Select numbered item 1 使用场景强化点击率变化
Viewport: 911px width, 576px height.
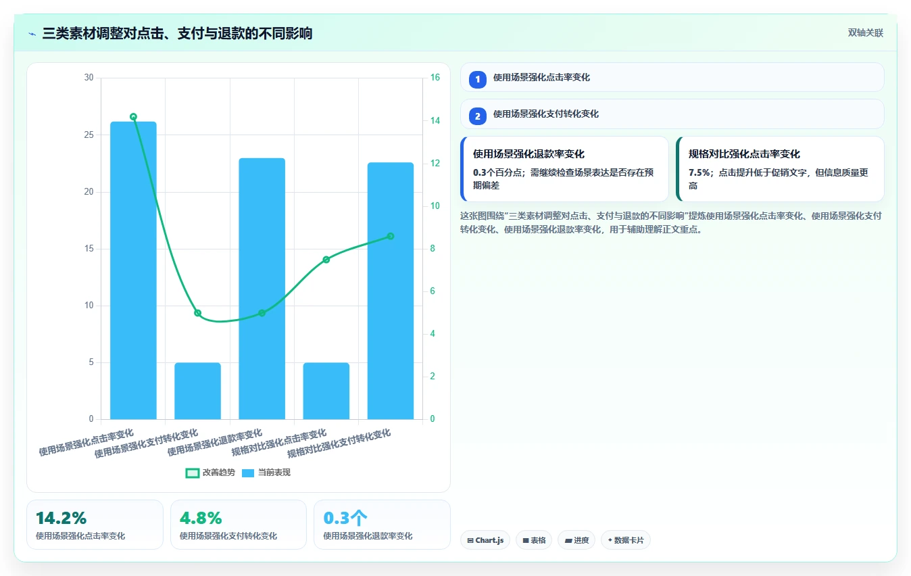672,77
